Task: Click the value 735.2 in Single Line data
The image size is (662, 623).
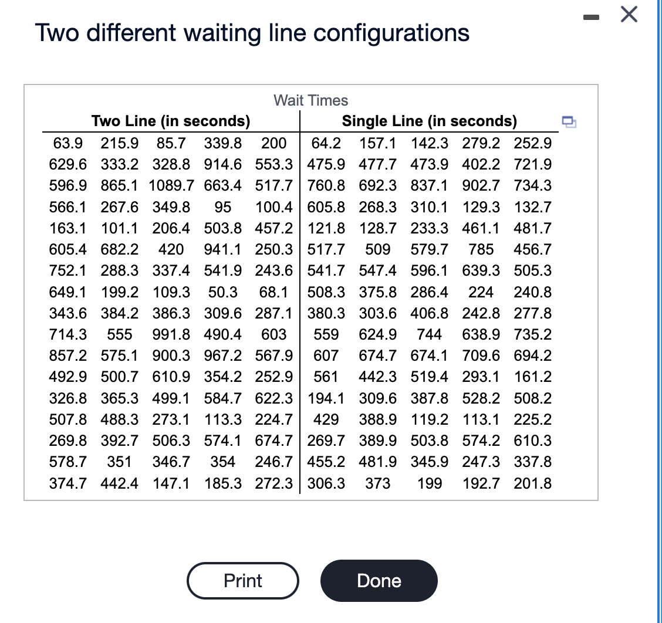Action: (532, 334)
